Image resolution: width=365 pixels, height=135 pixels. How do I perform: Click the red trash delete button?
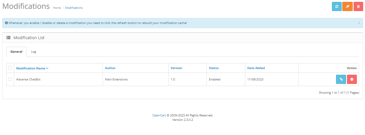click(358, 7)
